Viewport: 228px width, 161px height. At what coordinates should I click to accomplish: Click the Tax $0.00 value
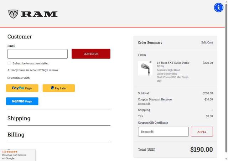(209, 116)
